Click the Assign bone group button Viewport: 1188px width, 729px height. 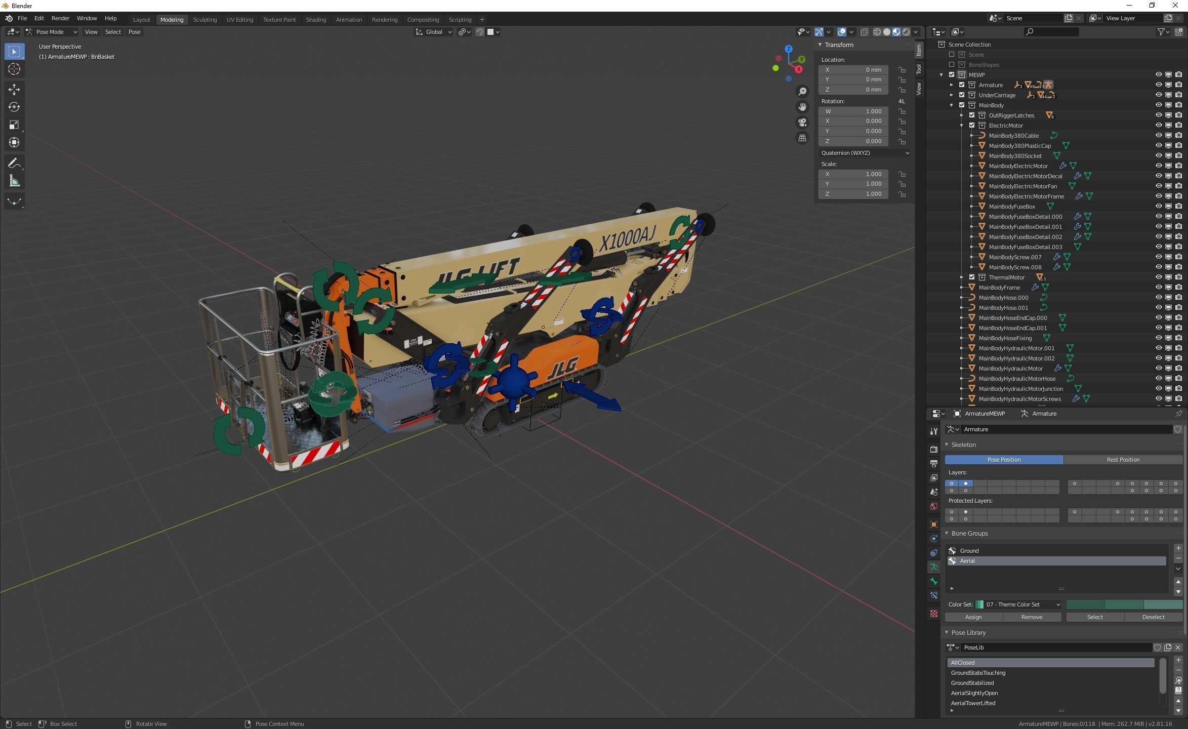pos(973,617)
